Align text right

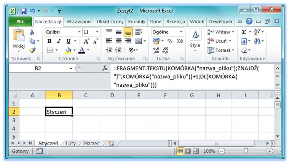128,41
